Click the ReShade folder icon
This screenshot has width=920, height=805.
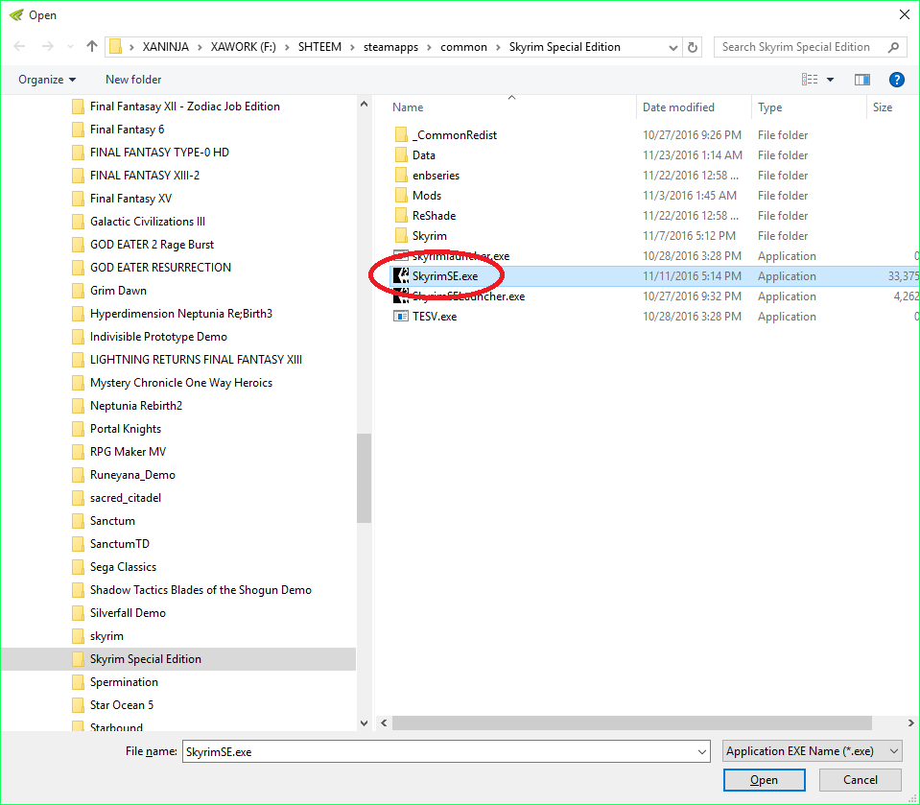401,215
